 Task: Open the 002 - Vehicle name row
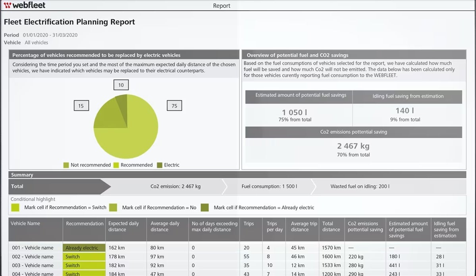pyautogui.click(x=33, y=257)
